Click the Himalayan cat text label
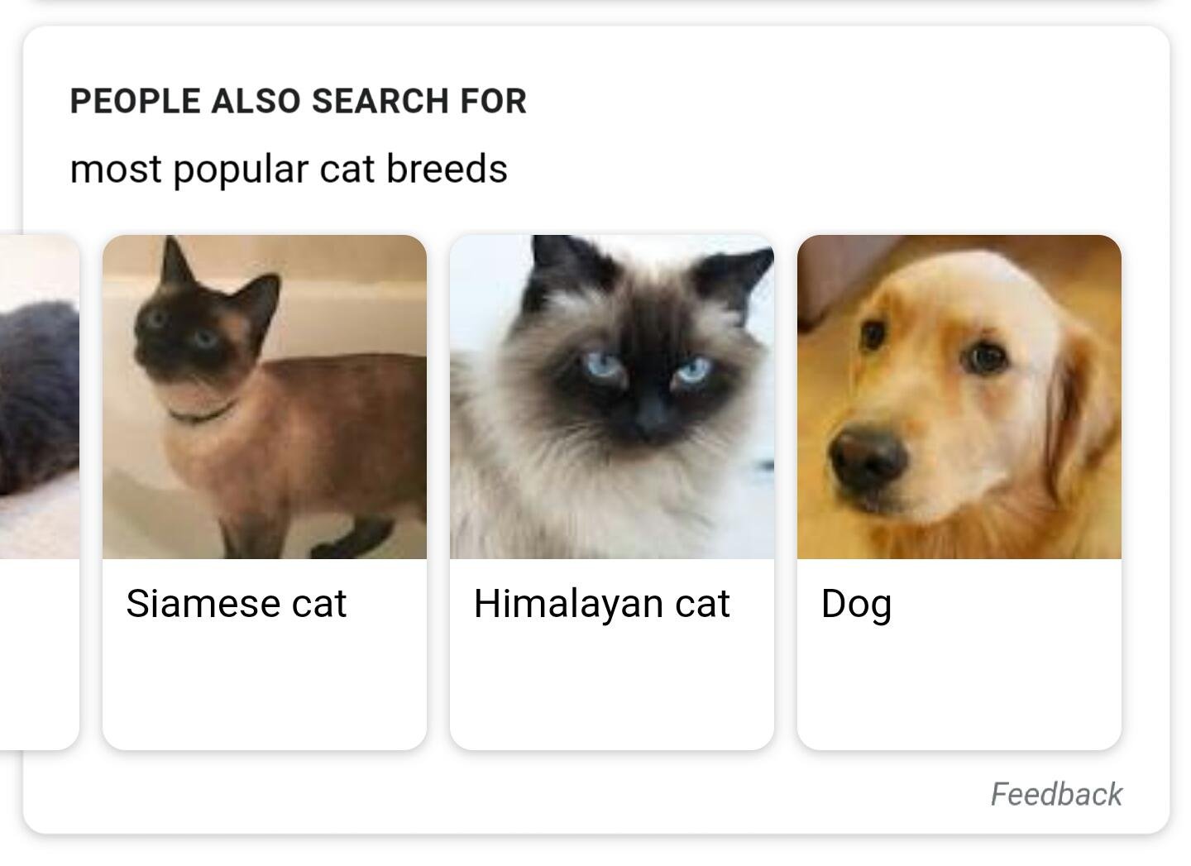This screenshot has height=866, width=1191. (601, 604)
